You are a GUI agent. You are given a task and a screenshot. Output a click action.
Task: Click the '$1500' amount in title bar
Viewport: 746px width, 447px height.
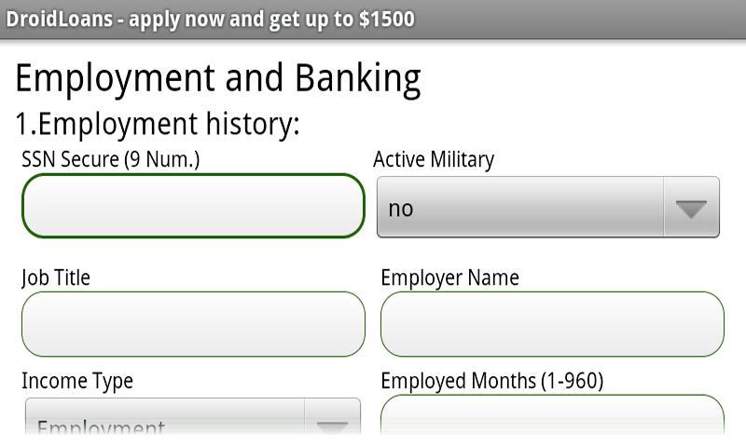coord(386,20)
